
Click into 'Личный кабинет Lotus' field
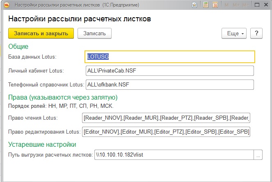(170, 71)
